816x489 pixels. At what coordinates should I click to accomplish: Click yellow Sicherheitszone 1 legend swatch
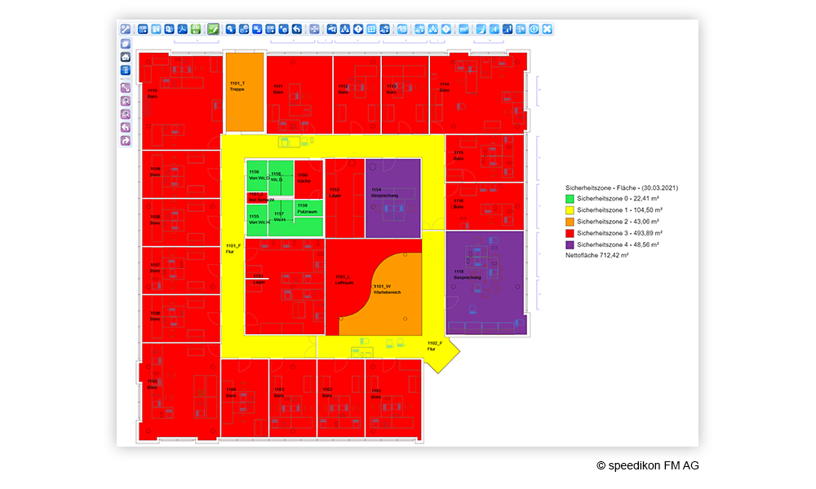(570, 210)
